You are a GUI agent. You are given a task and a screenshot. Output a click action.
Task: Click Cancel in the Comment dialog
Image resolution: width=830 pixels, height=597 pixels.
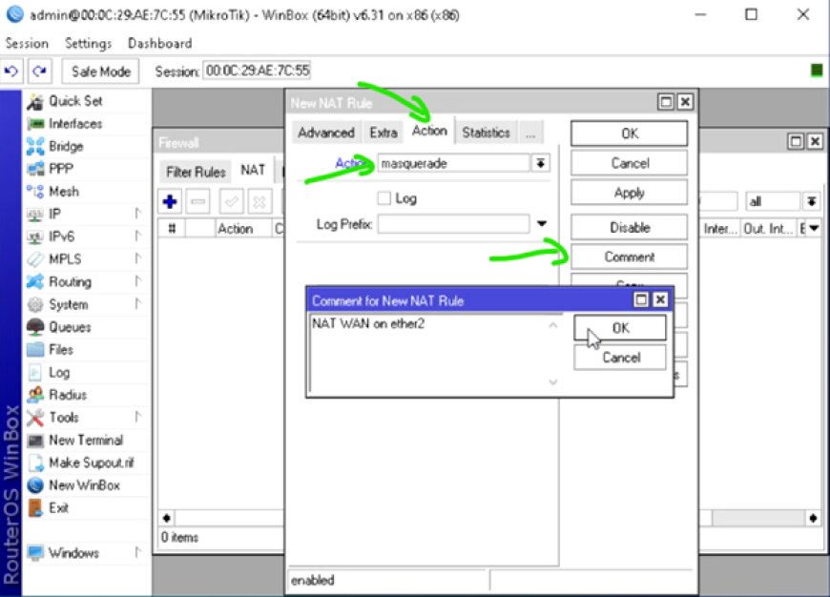(x=620, y=358)
